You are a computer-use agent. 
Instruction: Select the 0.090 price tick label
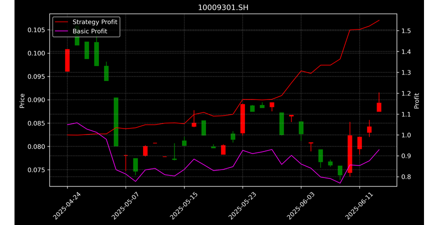pyautogui.click(x=37, y=100)
